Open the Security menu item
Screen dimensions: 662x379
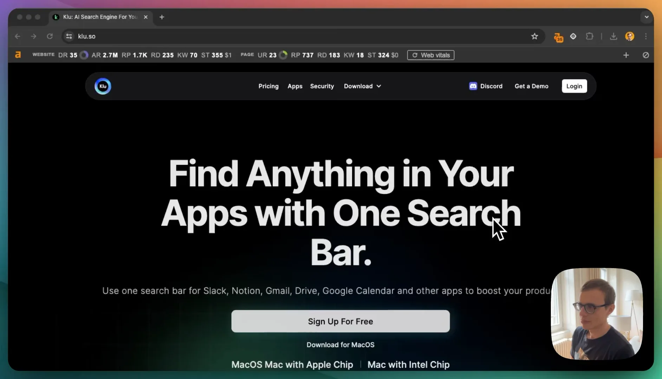(x=322, y=86)
